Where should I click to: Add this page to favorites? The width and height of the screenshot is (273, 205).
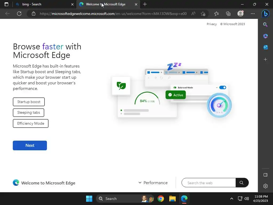(203, 14)
